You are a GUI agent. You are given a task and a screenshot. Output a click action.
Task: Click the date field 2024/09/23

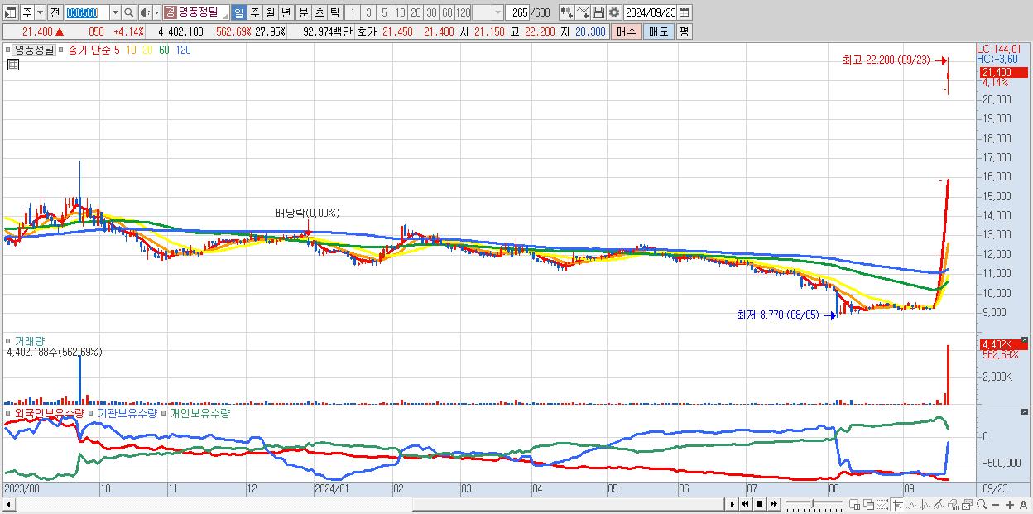pyautogui.click(x=650, y=12)
